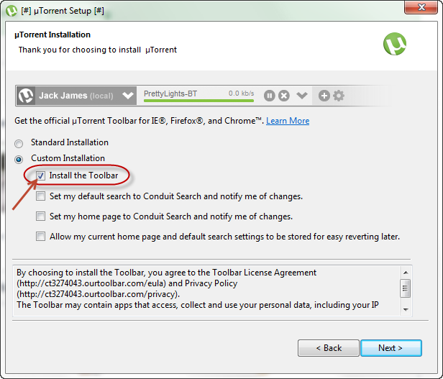Click the down chevron next to the cancel icon
443x379 pixels.
(x=302, y=96)
